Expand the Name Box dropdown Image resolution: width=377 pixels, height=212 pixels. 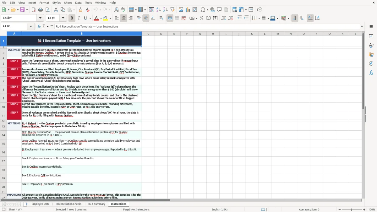[31, 26]
